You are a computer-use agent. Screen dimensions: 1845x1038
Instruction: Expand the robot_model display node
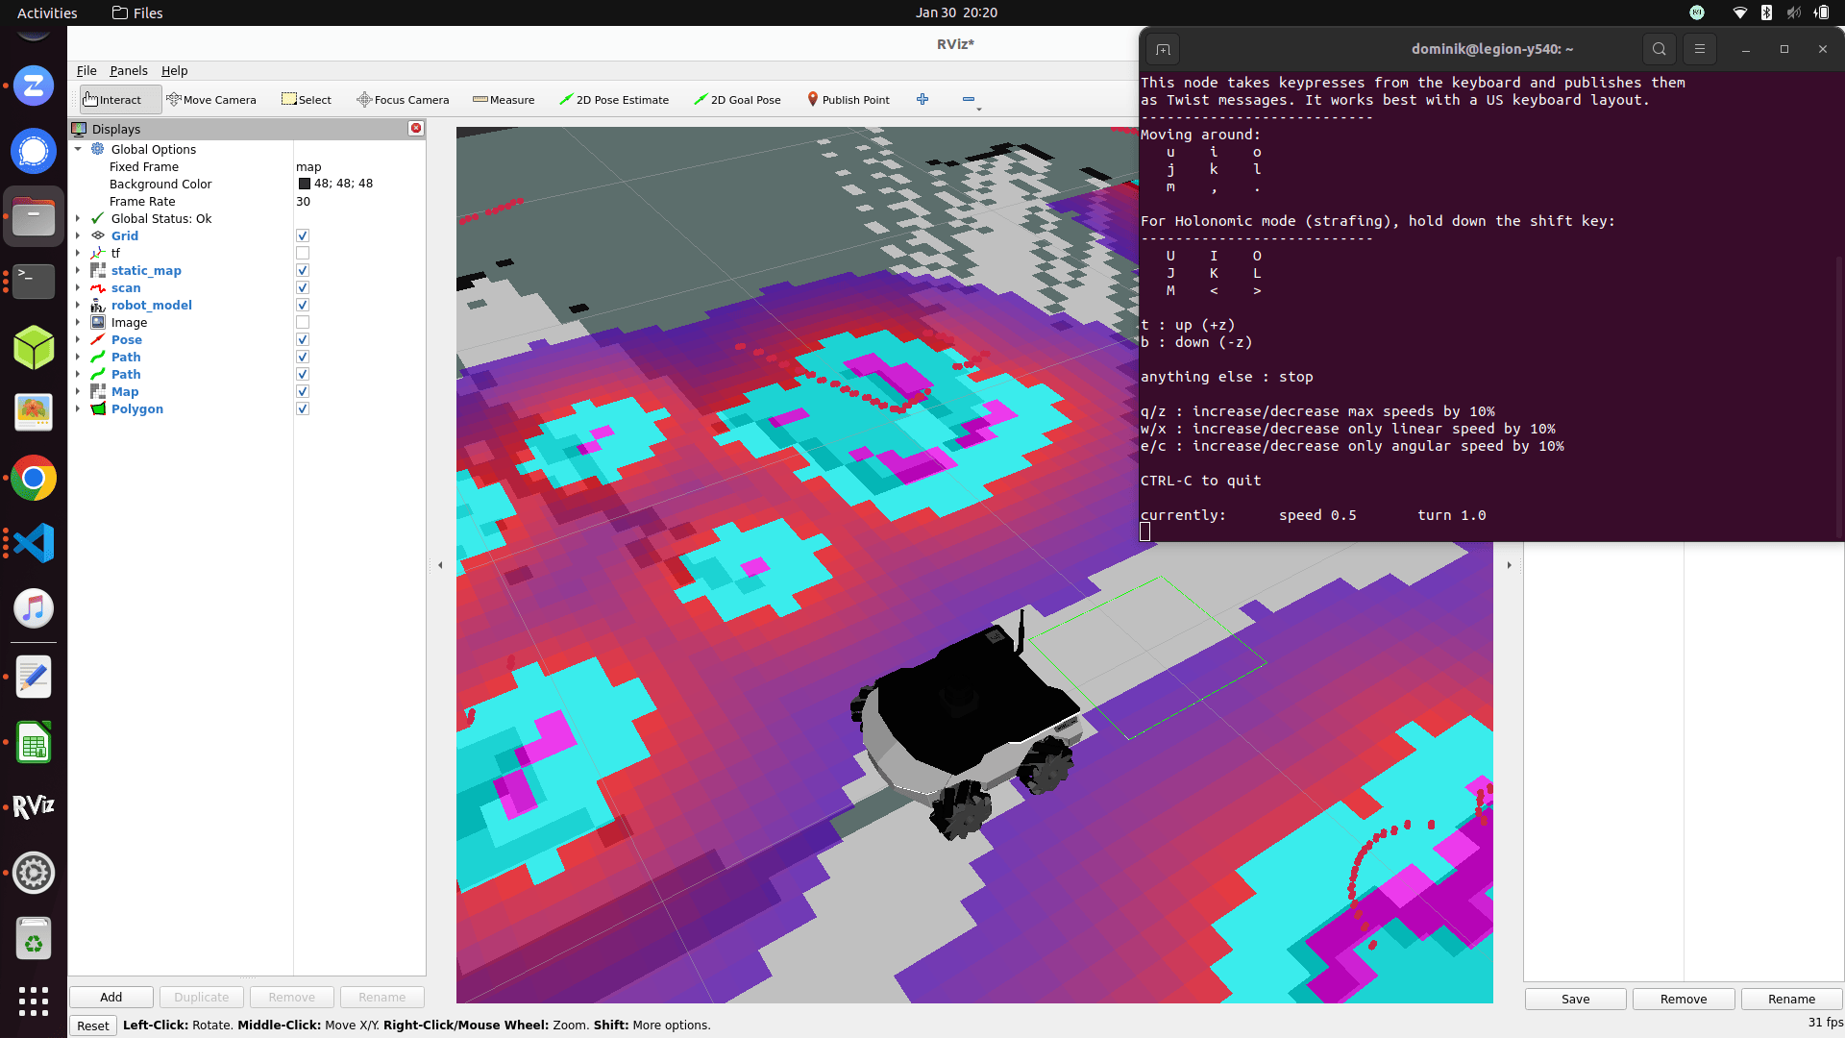(78, 306)
